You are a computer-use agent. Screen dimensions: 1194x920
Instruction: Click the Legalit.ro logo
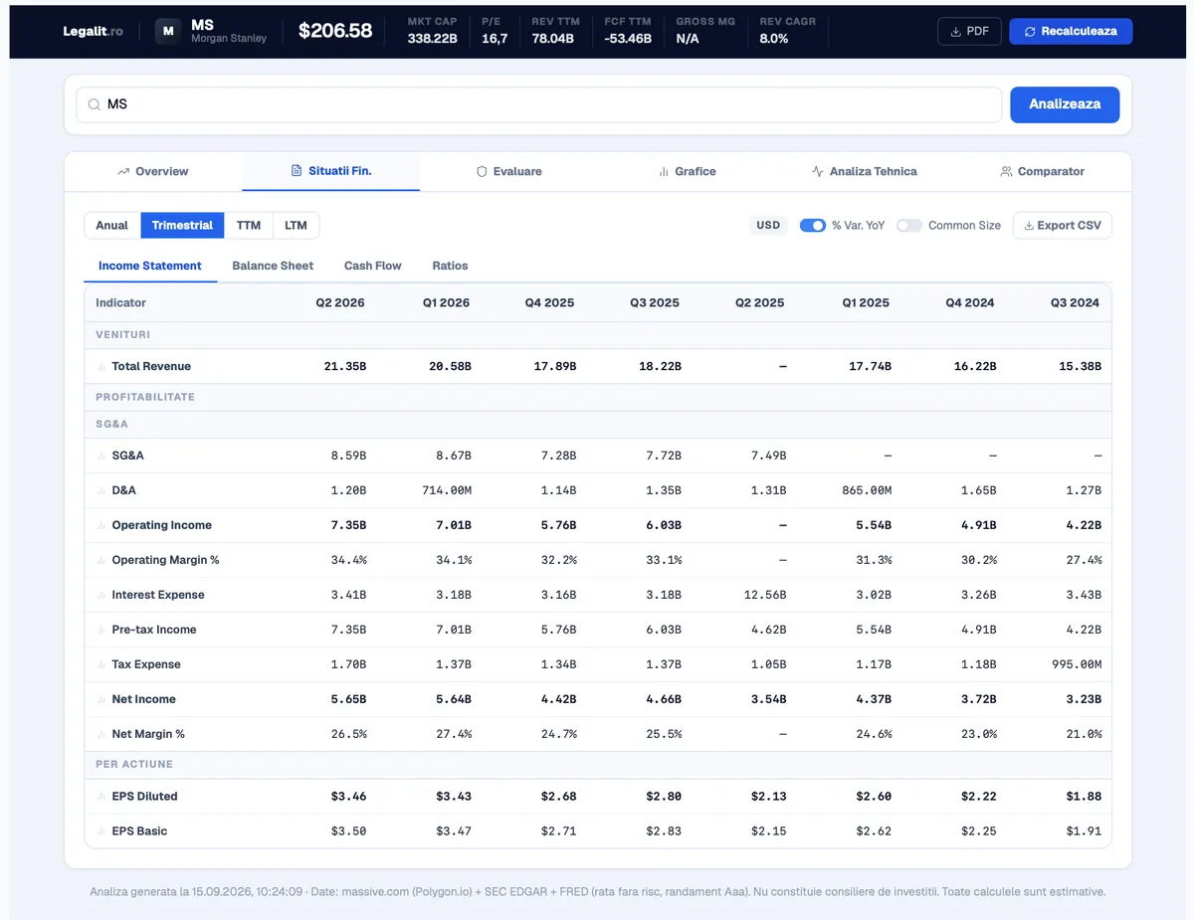[x=93, y=31]
